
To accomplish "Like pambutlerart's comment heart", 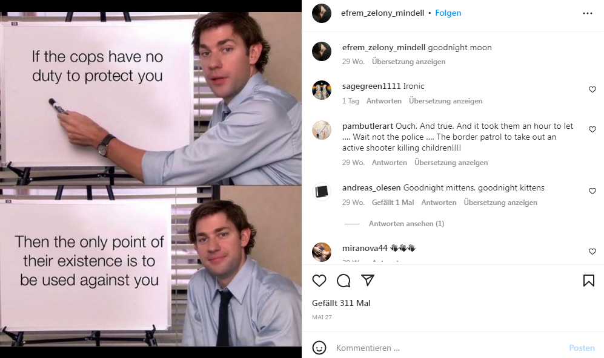I will [592, 129].
